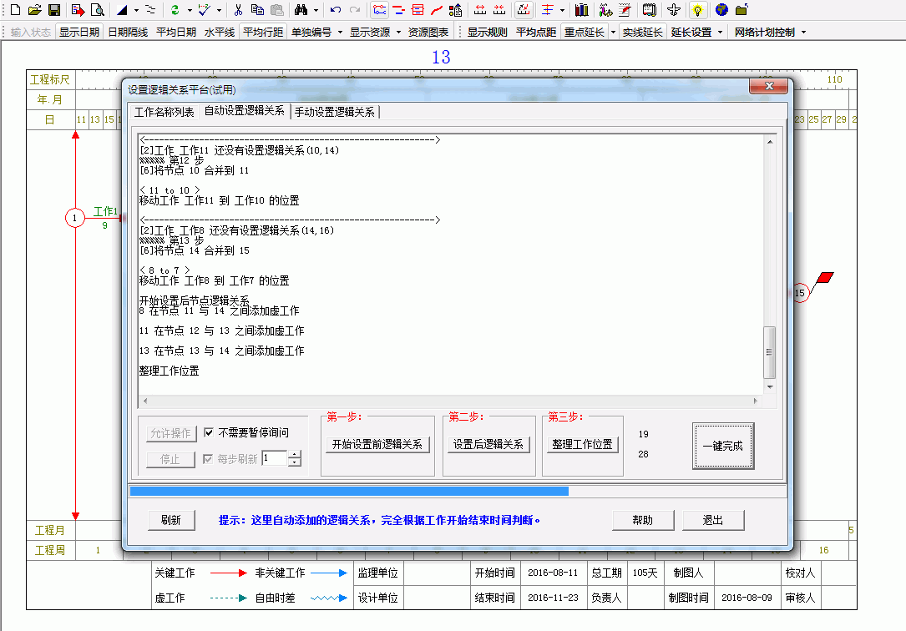Screen dimensions: 906x631
Task: Click the yellow light bulb icon
Action: click(x=698, y=10)
